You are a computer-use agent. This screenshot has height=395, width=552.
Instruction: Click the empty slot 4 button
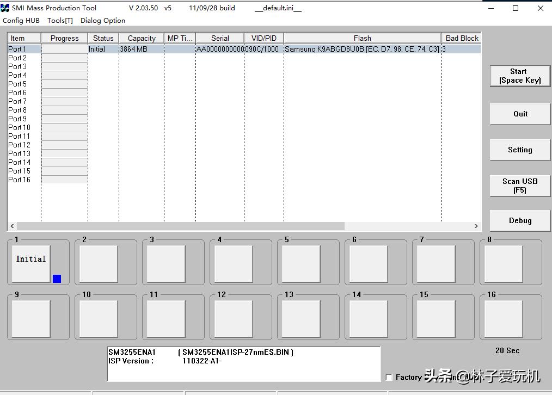pos(234,264)
